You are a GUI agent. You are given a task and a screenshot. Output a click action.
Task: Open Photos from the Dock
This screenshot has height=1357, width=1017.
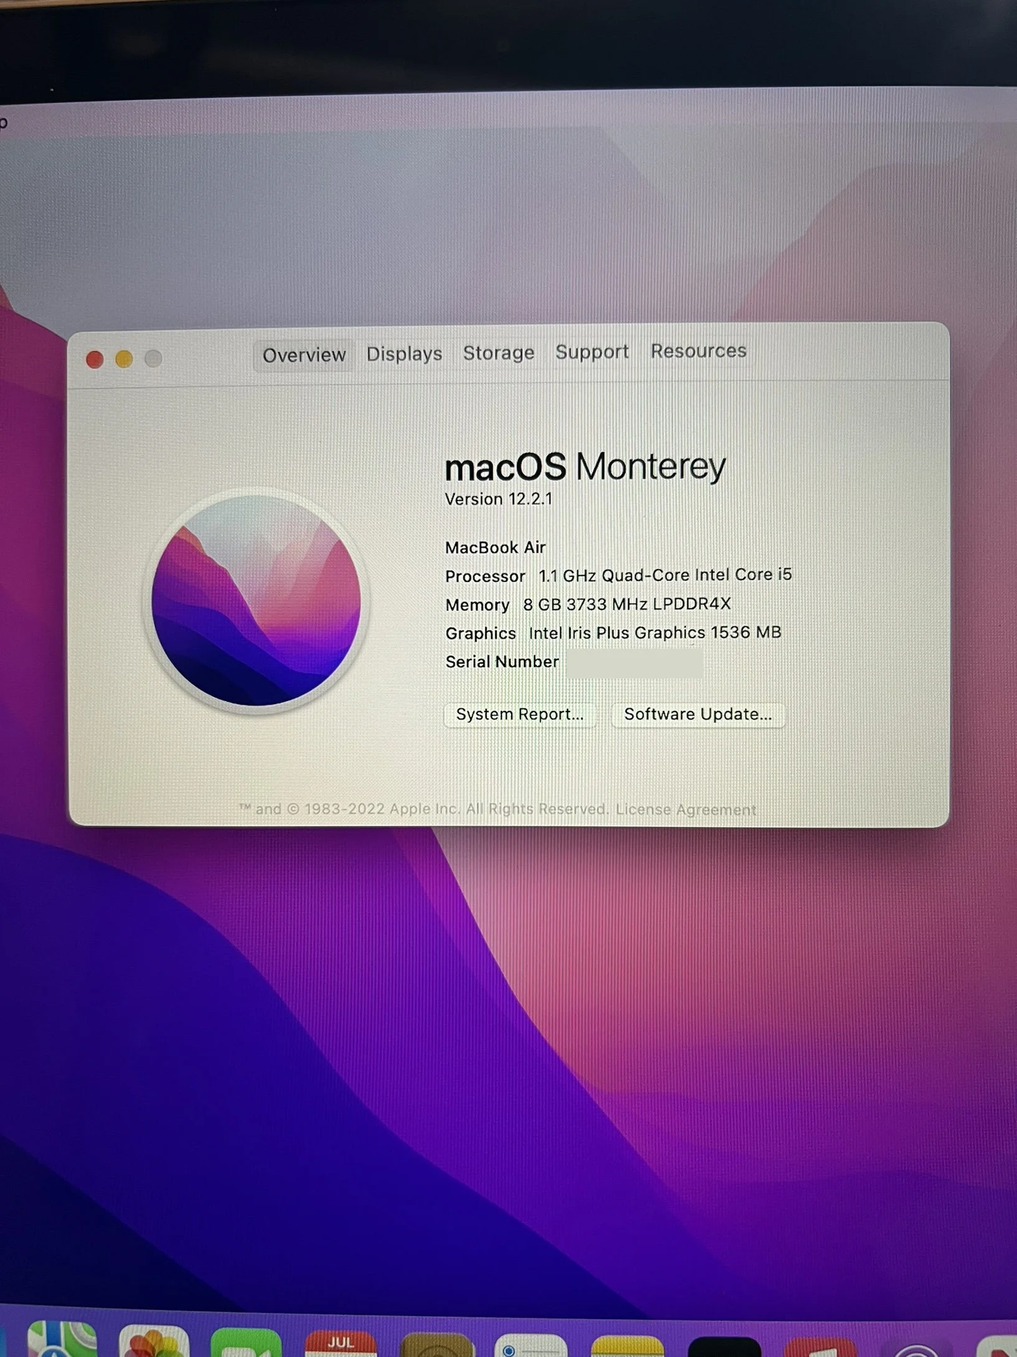(x=154, y=1341)
